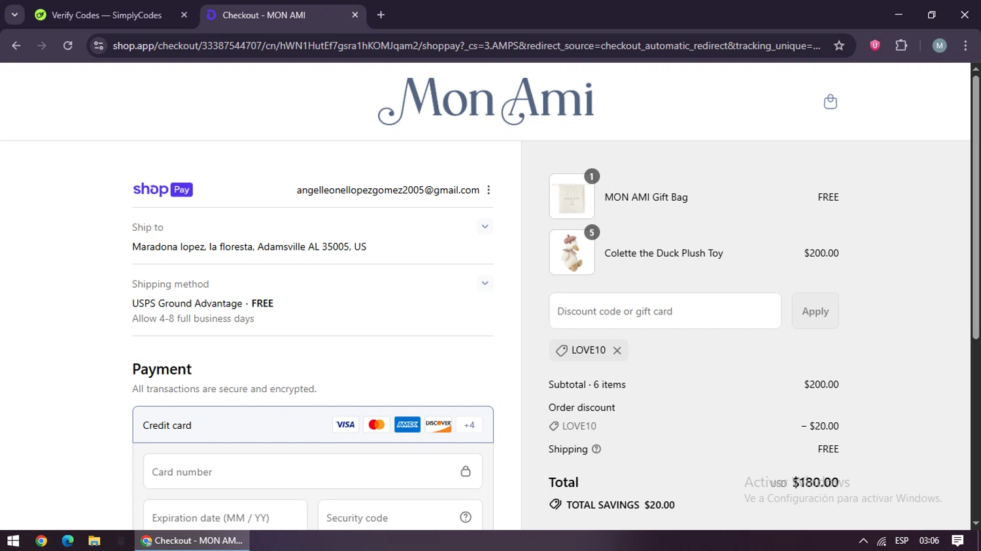Show hidden system tray icons
Image resolution: width=981 pixels, height=551 pixels.
(x=863, y=541)
